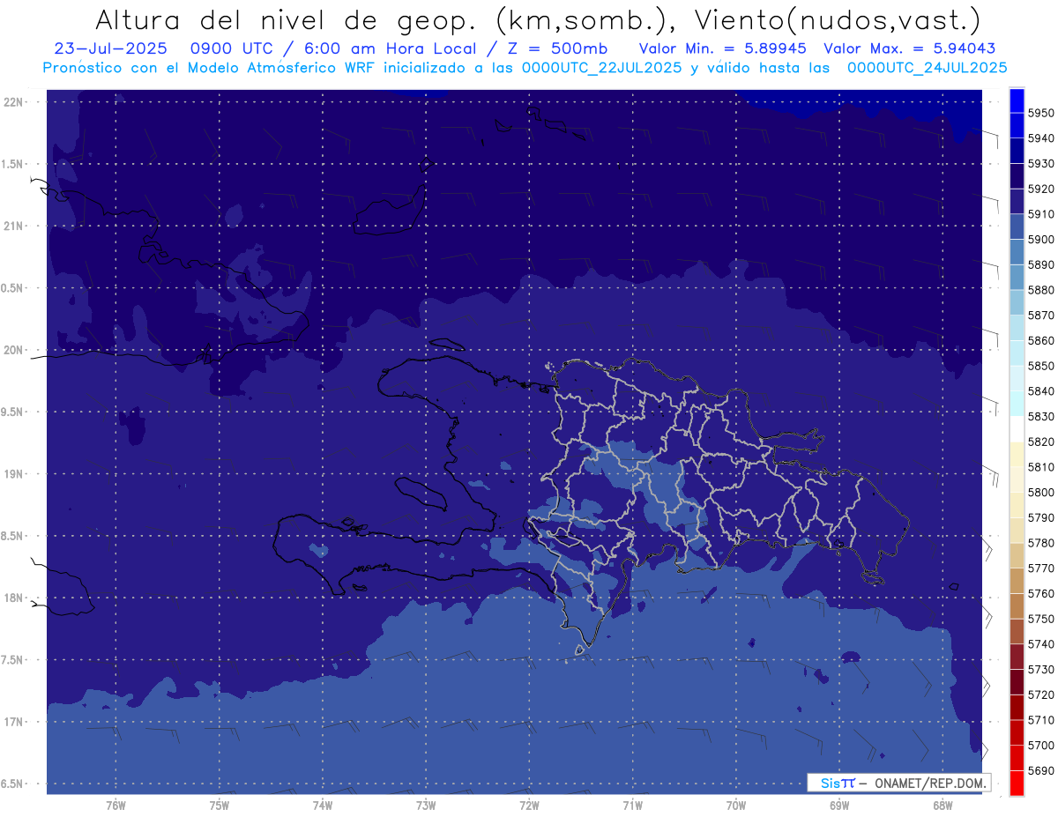Click the '5950' colorbar legend value

point(1040,113)
